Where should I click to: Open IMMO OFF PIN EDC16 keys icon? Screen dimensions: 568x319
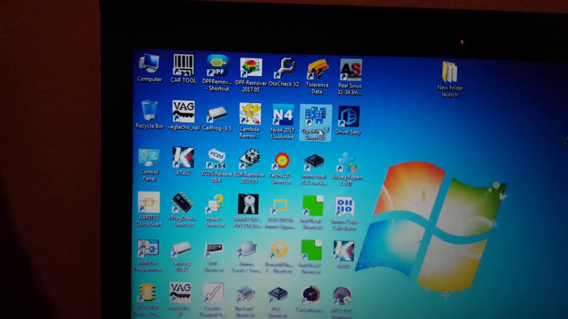pos(248,211)
